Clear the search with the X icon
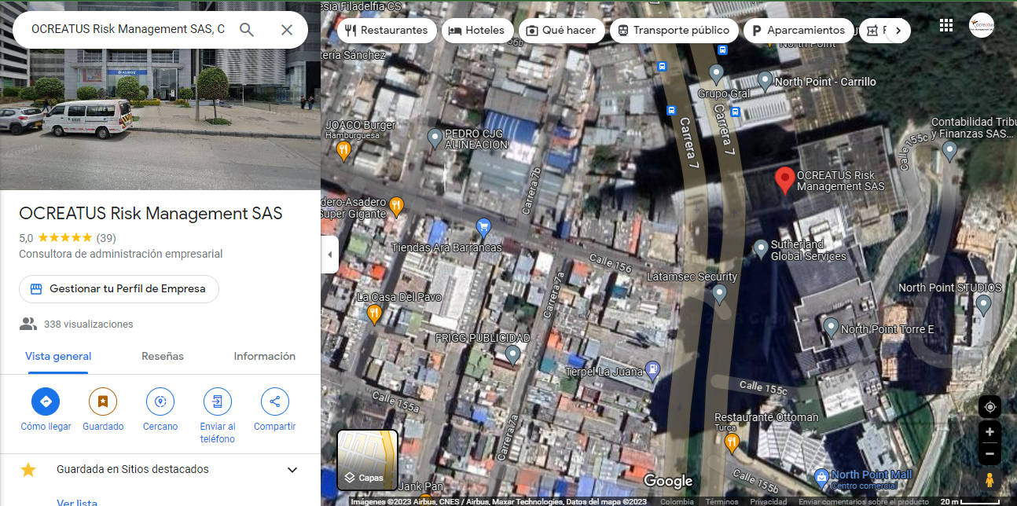Viewport: 1017px width, 506px height. pos(287,30)
